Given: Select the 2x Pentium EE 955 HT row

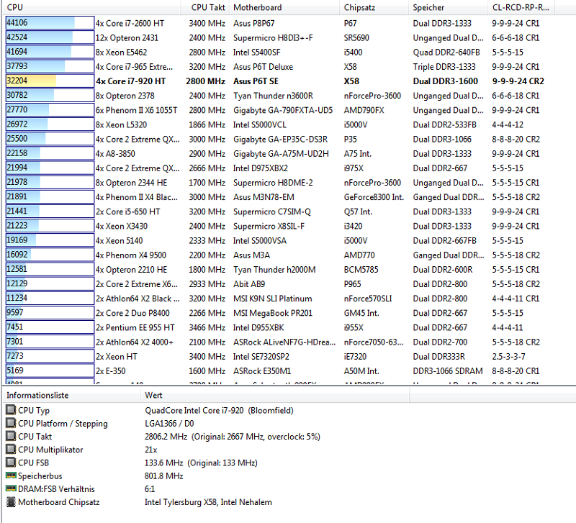Looking at the screenshot, I should (279, 327).
